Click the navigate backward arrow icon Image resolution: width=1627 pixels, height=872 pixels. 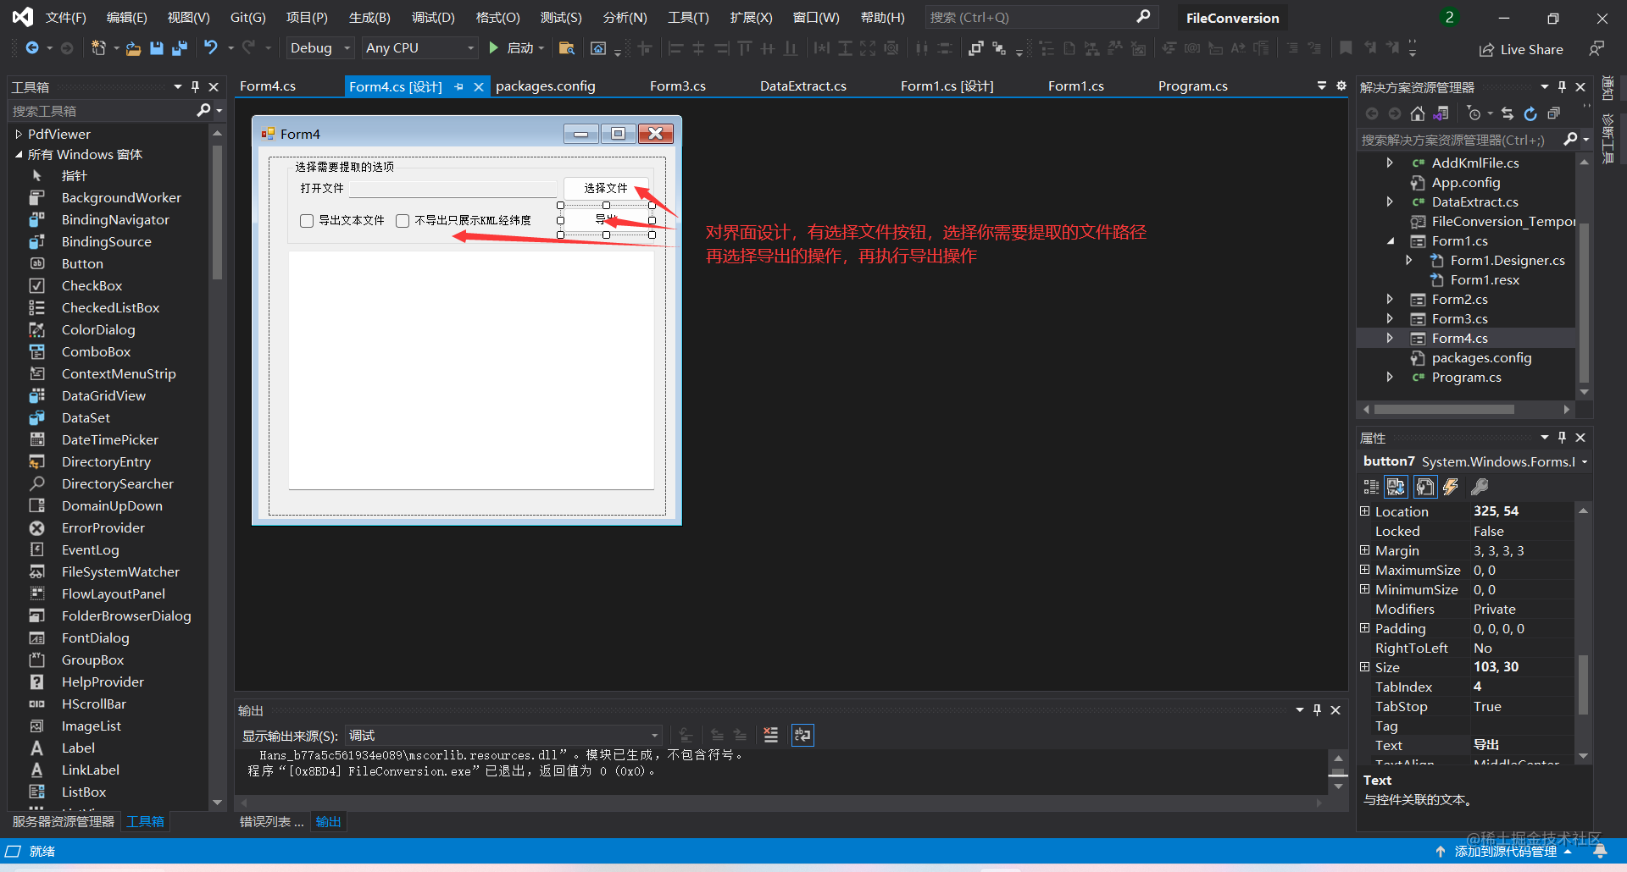coord(32,48)
